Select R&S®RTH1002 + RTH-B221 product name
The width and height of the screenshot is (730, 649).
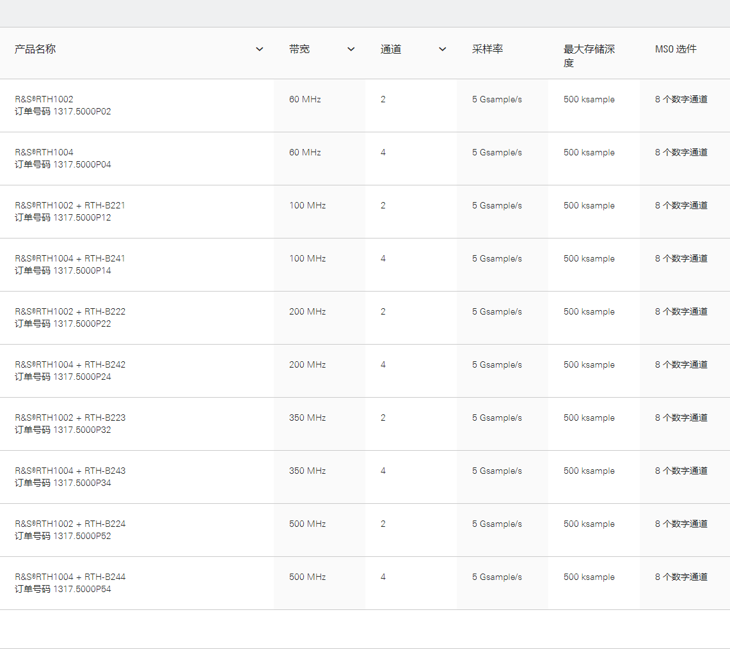[x=70, y=205]
